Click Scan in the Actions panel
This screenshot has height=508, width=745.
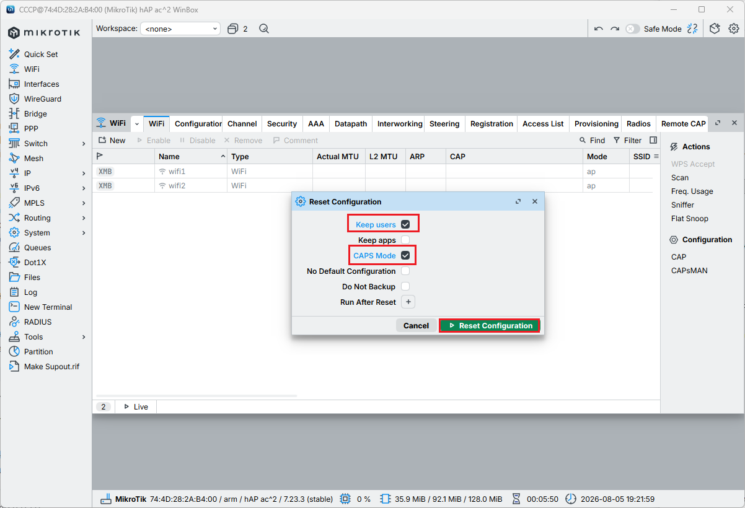tap(680, 177)
